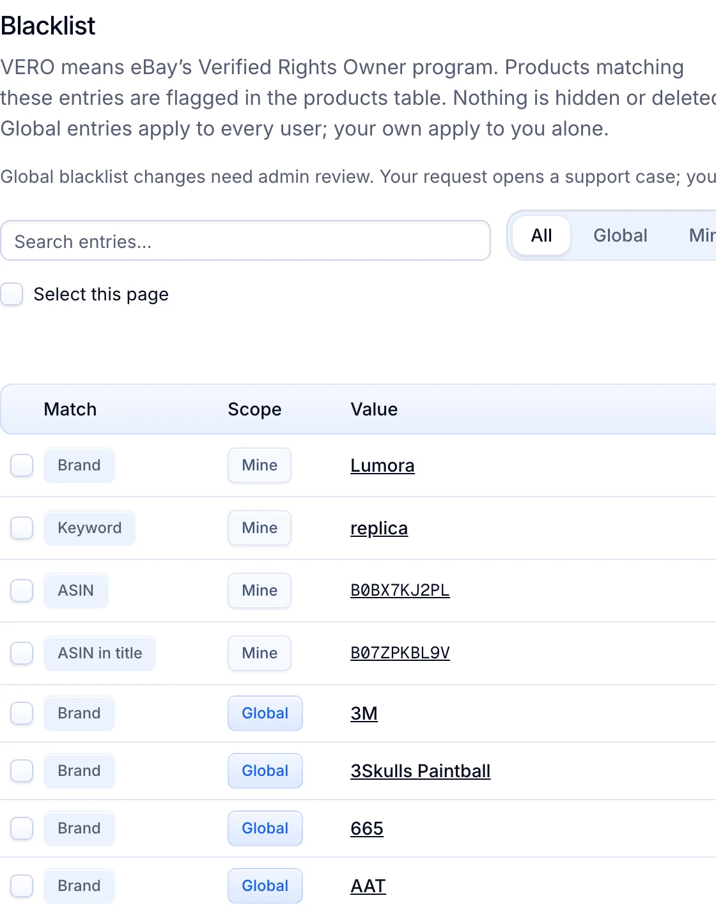Image resolution: width=716 pixels, height=914 pixels.
Task: Click the Match column header
Action: pos(70,409)
